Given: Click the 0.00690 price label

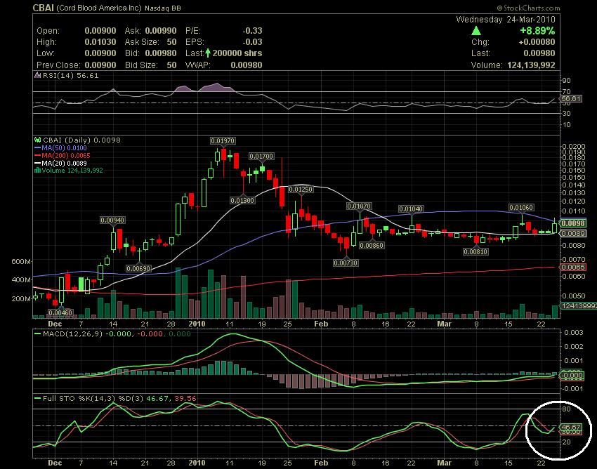Looking at the screenshot, I should click(138, 268).
